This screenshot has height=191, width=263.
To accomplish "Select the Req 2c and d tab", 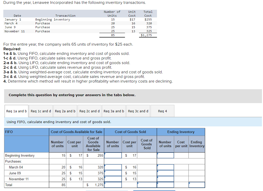I will coord(89,111).
